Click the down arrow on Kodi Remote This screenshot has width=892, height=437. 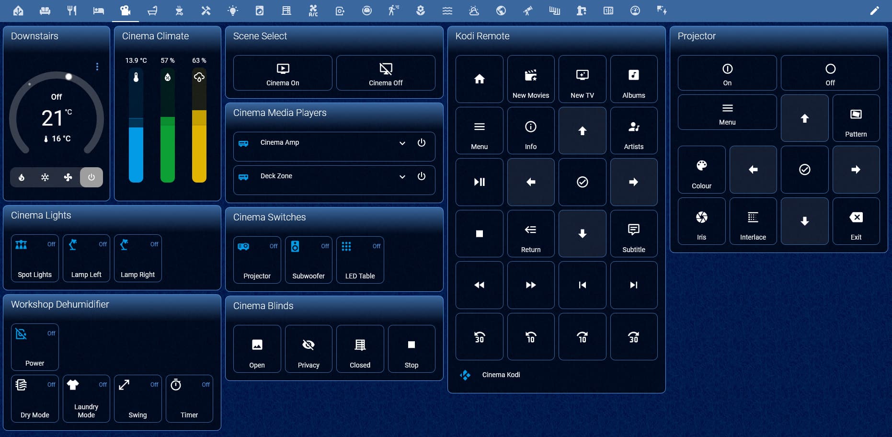[x=582, y=233]
